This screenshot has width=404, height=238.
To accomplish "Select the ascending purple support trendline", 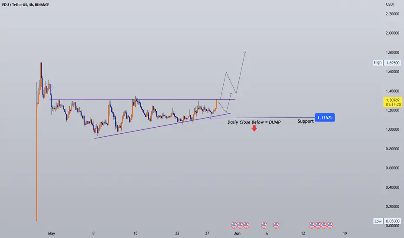I will pyautogui.click(x=162, y=126).
